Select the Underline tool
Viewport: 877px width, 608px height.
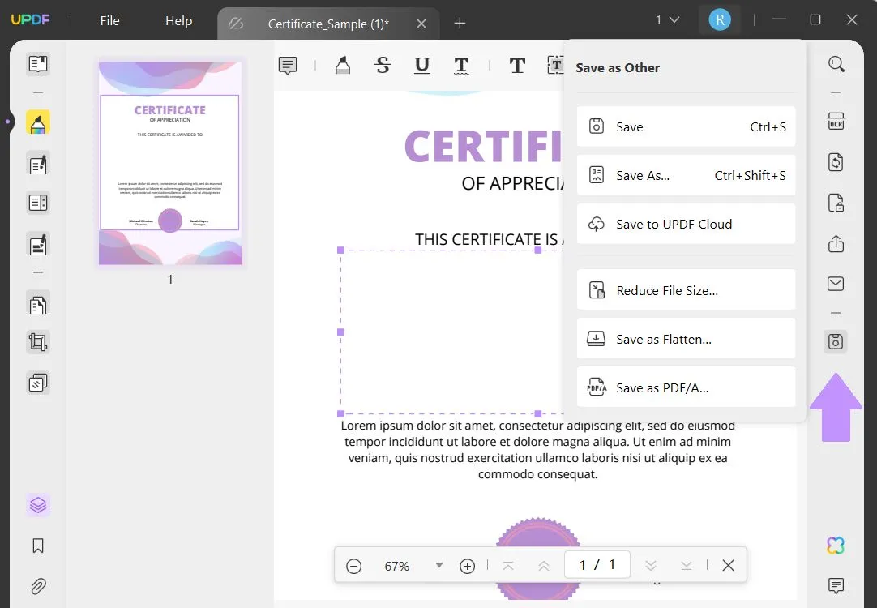coord(422,66)
